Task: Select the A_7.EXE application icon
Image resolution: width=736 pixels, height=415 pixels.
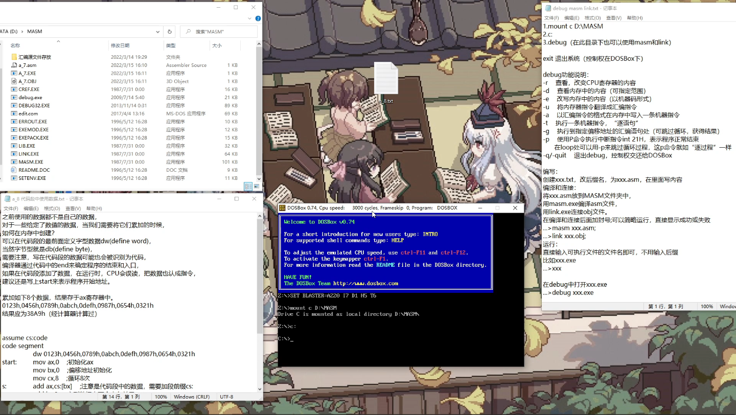Action: (x=14, y=73)
